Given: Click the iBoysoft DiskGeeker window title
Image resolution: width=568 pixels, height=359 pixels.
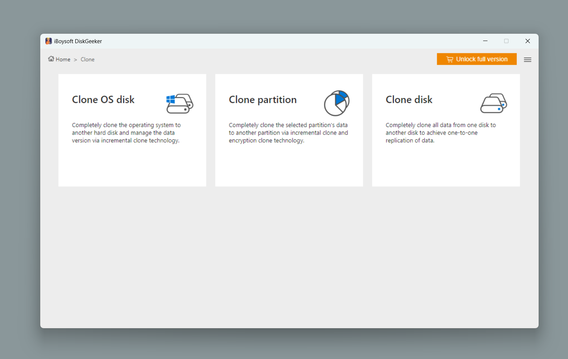Looking at the screenshot, I should [x=78, y=41].
